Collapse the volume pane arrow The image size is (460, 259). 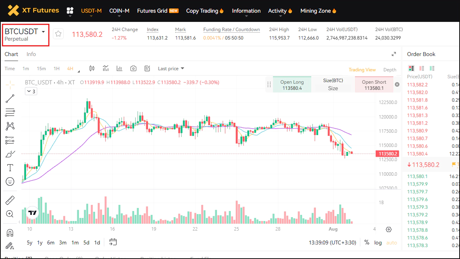(20, 222)
